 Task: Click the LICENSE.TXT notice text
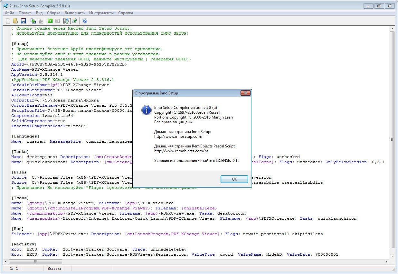coord(196,161)
